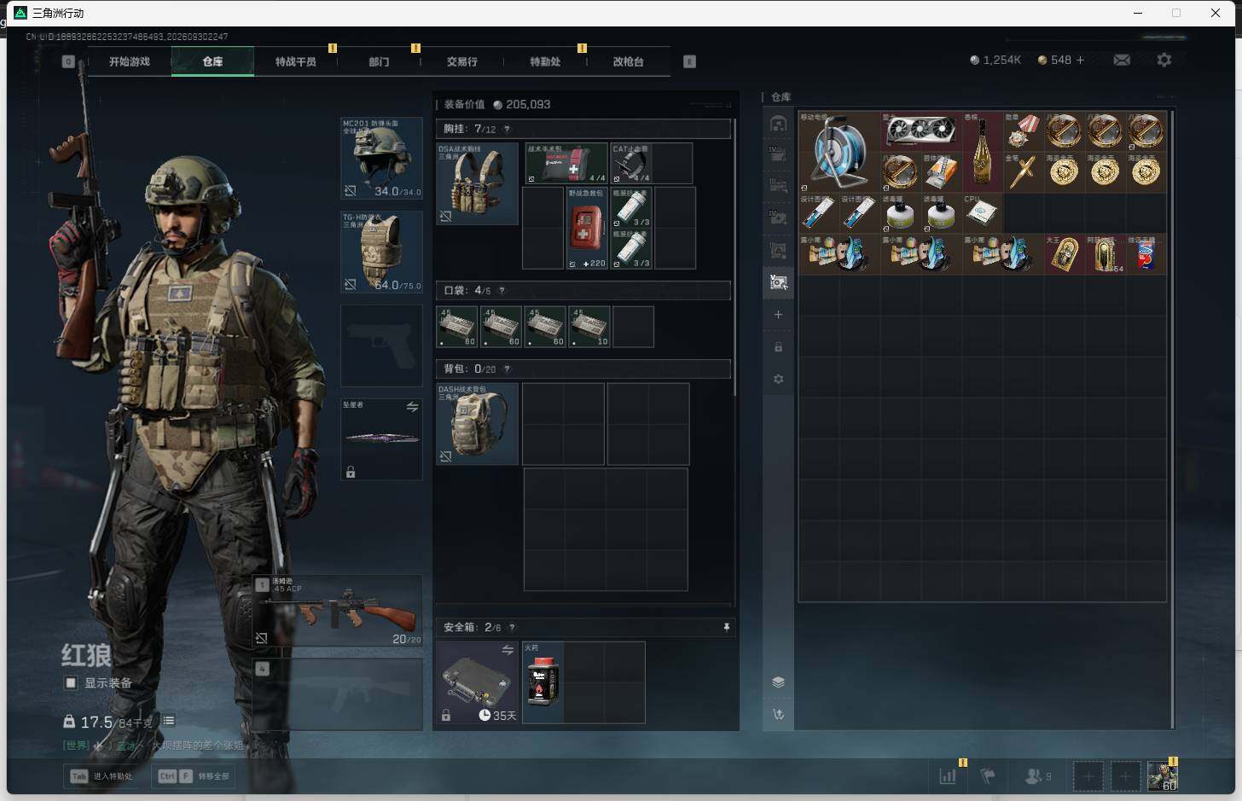Click the 转移全部 button

[x=193, y=776]
